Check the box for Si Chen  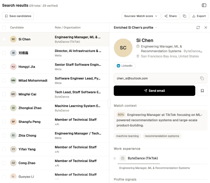click(4, 39)
